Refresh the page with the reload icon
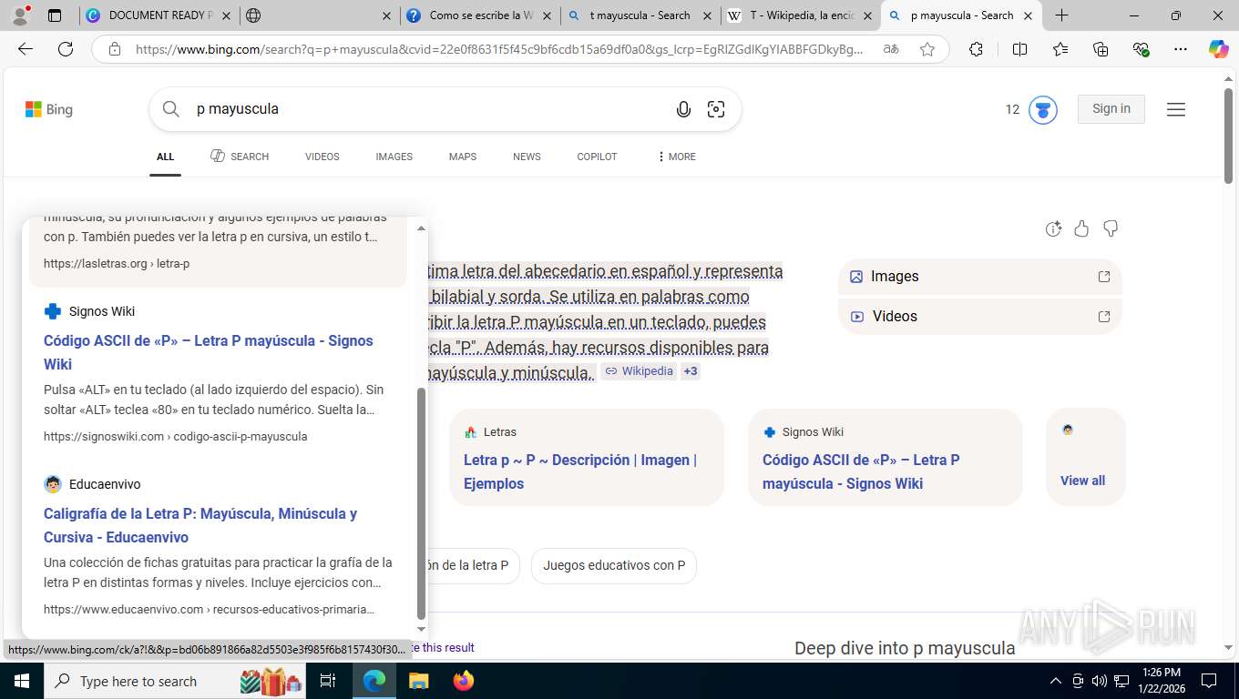The image size is (1239, 699). [x=66, y=49]
